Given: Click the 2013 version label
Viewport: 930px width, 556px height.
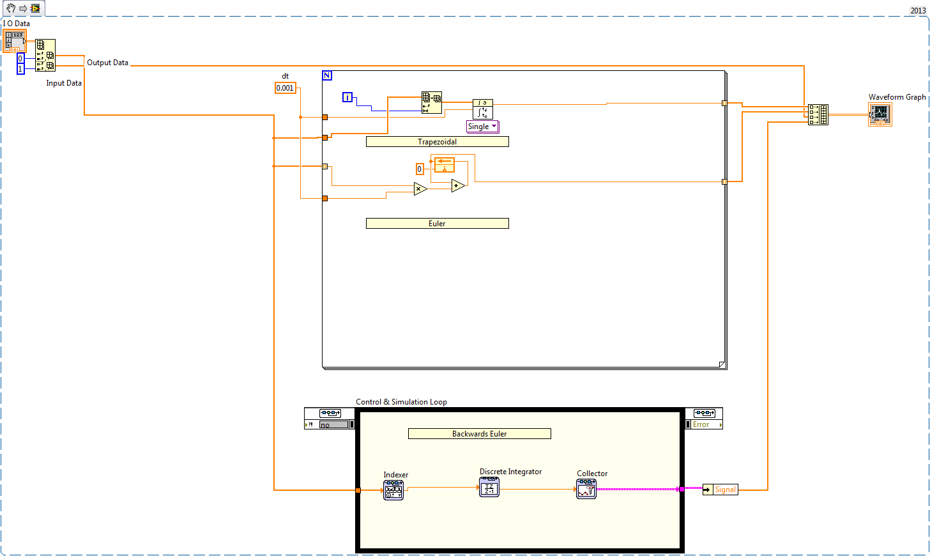Looking at the screenshot, I should [919, 11].
